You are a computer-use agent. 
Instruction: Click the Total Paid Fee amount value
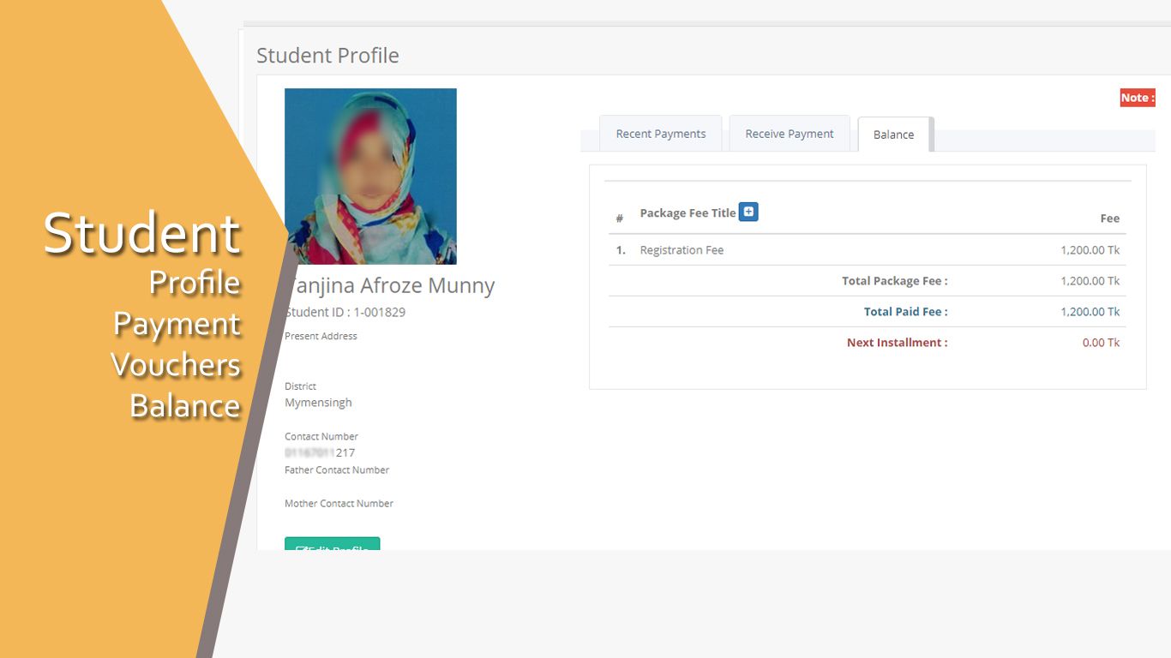[x=1090, y=312]
